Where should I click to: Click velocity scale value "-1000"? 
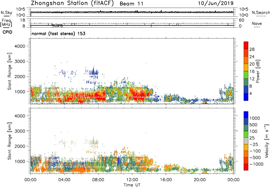tap(256, 164)
